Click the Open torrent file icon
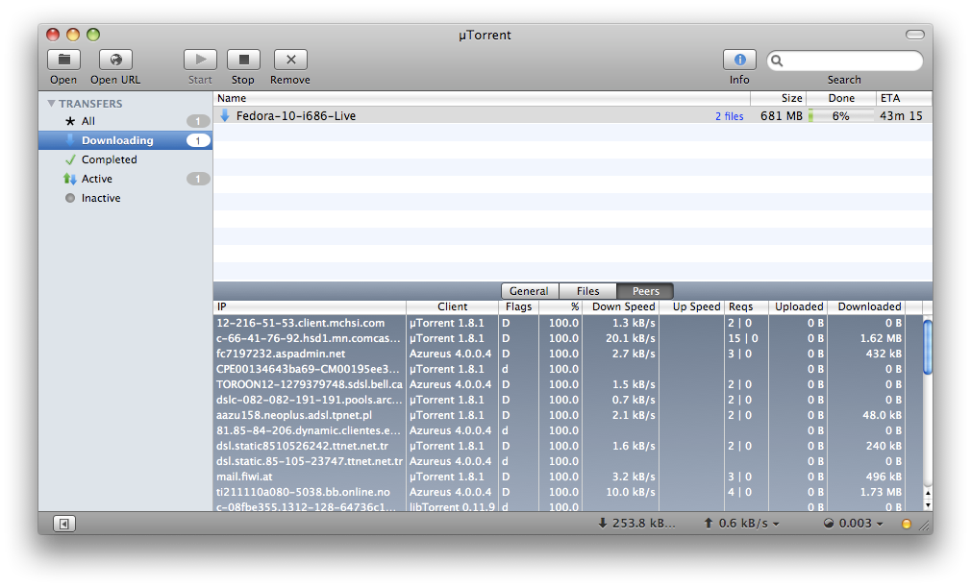This screenshot has width=971, height=587. 63,60
